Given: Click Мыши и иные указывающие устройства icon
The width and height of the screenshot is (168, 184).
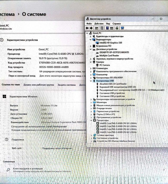Looking at the screenshot, I should tap(94, 105).
